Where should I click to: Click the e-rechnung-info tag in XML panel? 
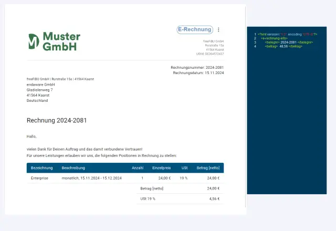[x=274, y=38]
